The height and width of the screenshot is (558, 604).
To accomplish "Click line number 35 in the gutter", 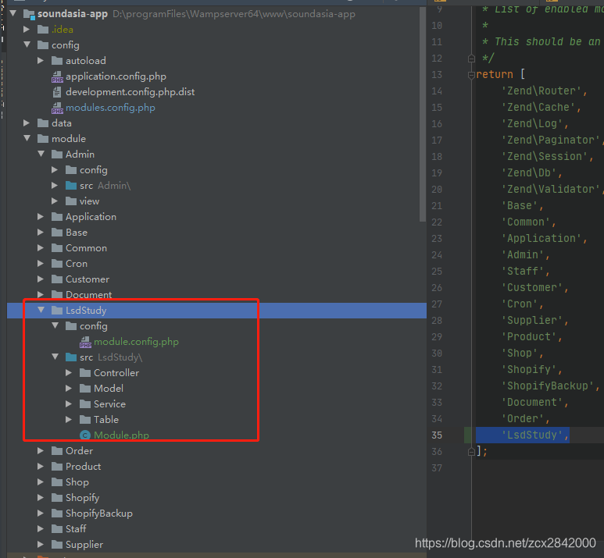I will [437, 435].
